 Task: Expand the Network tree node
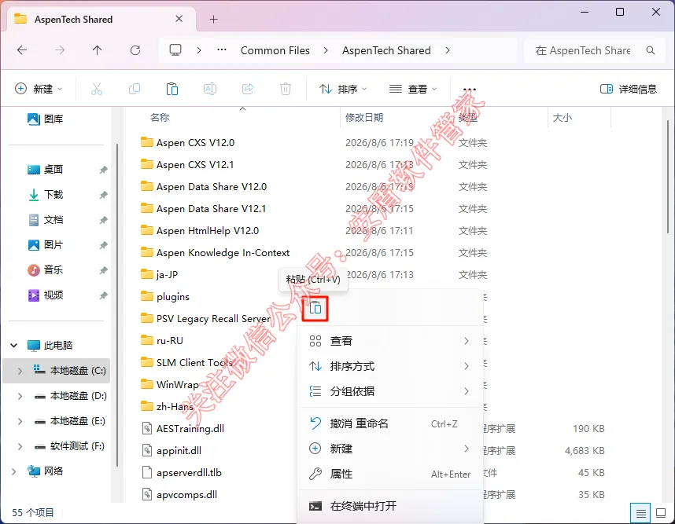click(14, 471)
